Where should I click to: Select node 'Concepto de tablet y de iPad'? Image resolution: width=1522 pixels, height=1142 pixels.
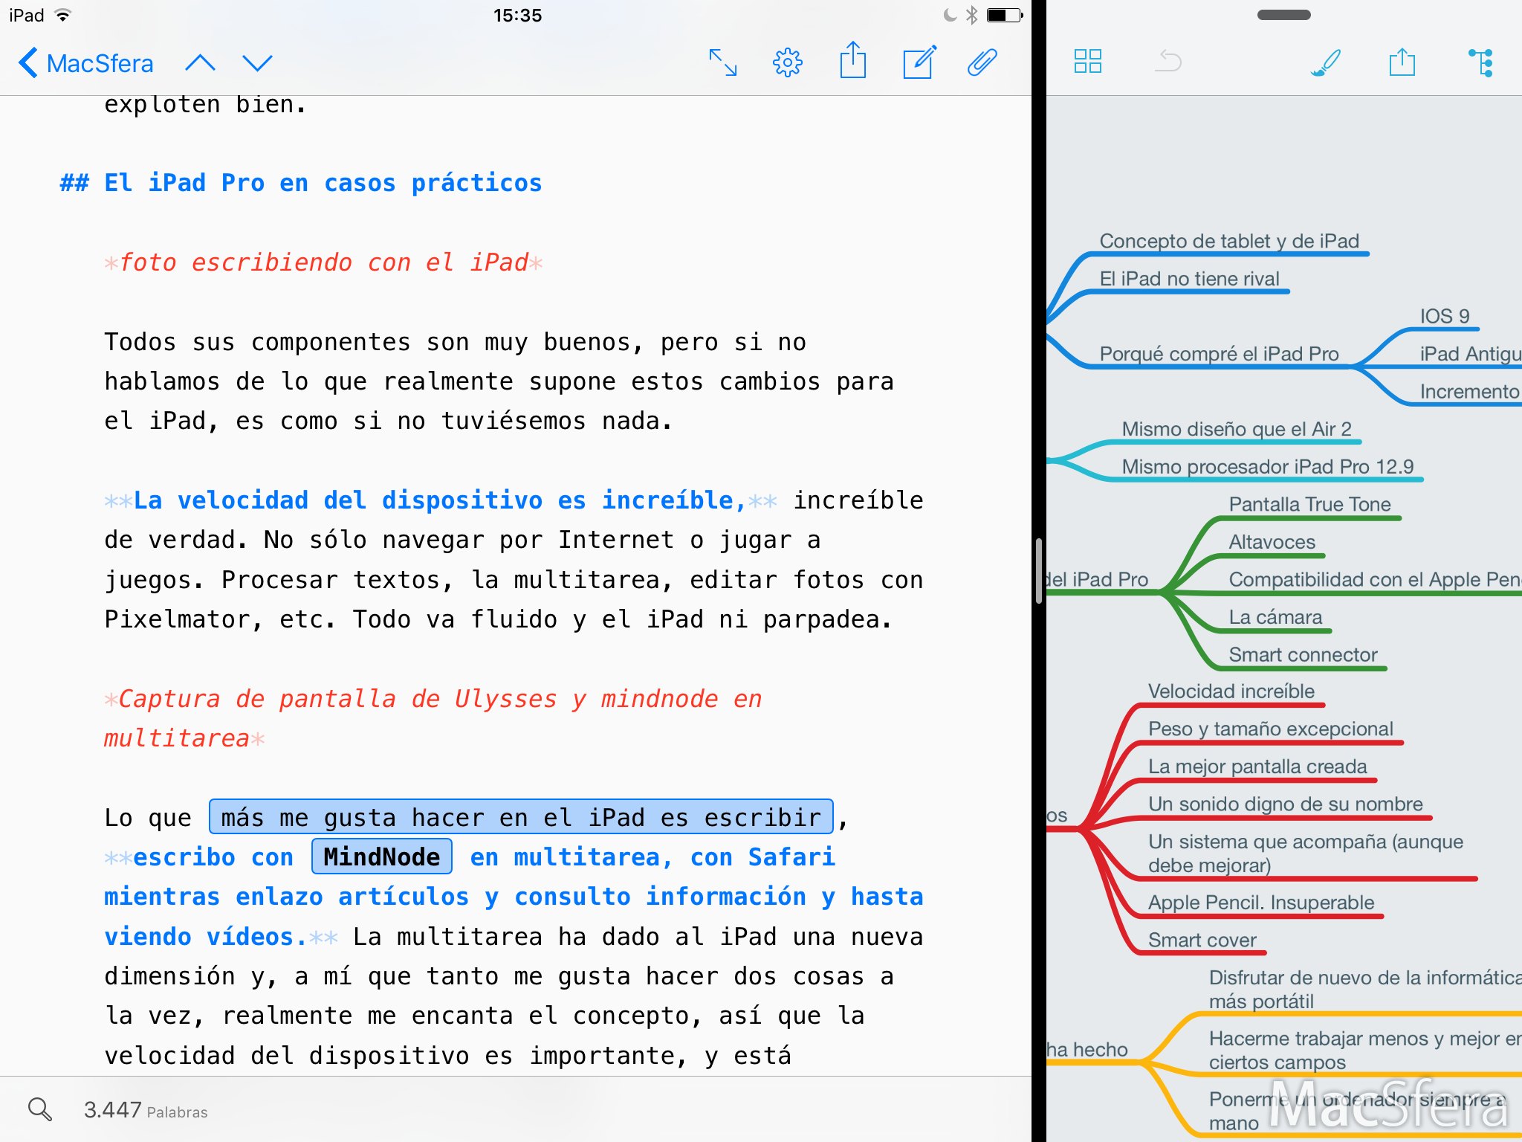click(1229, 242)
